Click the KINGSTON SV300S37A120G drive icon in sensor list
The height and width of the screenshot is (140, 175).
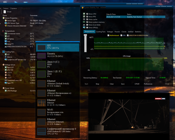pyautogui.click(x=6, y=47)
